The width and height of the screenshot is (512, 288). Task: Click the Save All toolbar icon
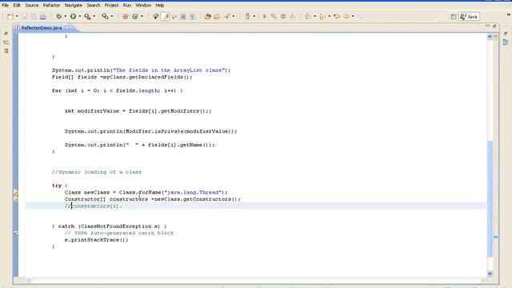click(x=34, y=16)
